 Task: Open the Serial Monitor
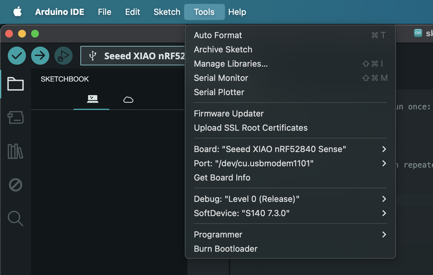click(x=290, y=78)
